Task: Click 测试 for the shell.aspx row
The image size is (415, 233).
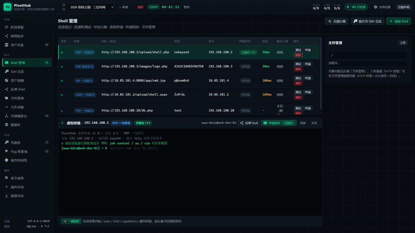Action: coord(298,92)
